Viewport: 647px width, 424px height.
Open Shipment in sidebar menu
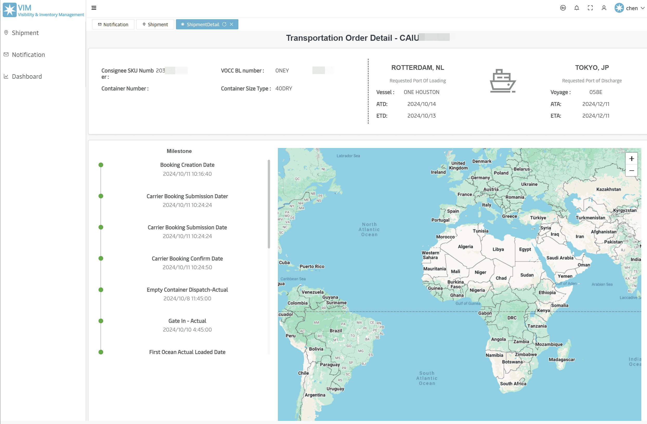(25, 33)
